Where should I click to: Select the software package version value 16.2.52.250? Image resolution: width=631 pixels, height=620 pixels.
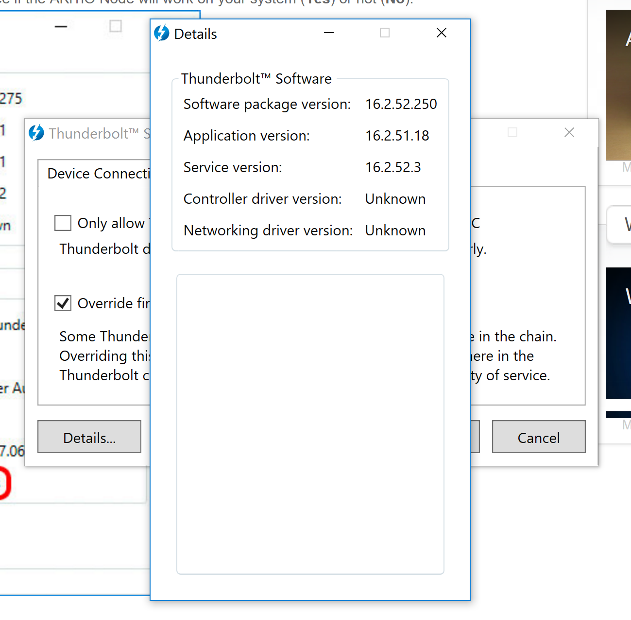401,104
